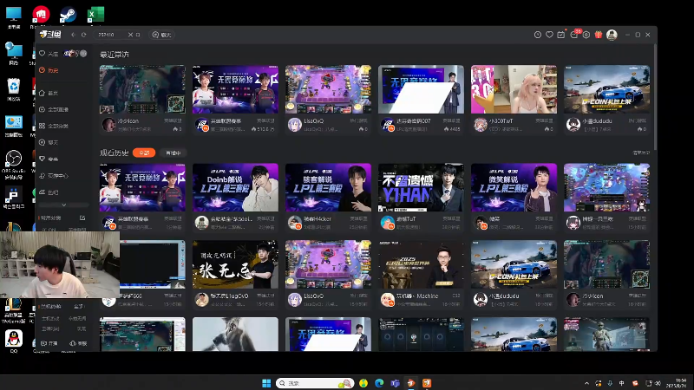The height and width of the screenshot is (390, 694).
Task: Open the Windows Start button on the taskbar
Action: click(266, 383)
